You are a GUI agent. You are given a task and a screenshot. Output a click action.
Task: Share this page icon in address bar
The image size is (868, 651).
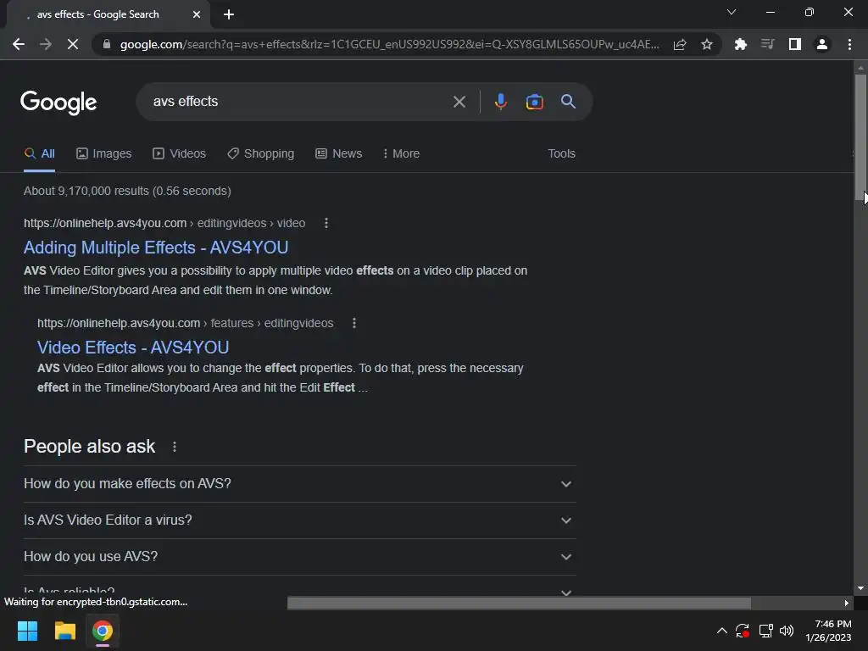tap(680, 44)
